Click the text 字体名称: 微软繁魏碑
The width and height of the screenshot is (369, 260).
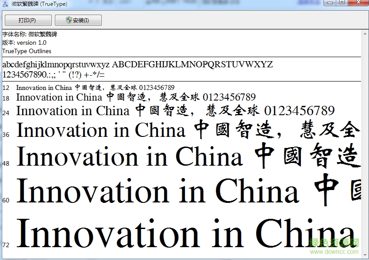click(30, 35)
